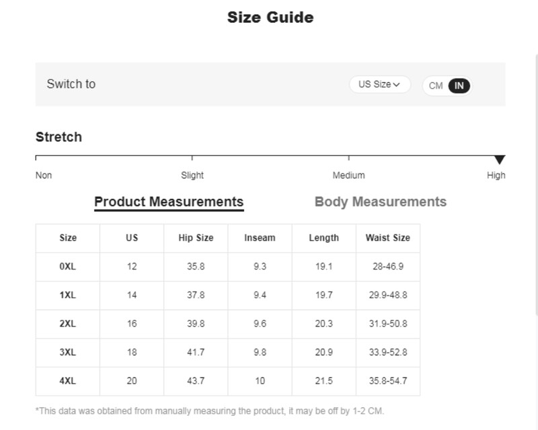The image size is (538, 430).
Task: Click the Waist Size column header
Action: [x=387, y=238]
